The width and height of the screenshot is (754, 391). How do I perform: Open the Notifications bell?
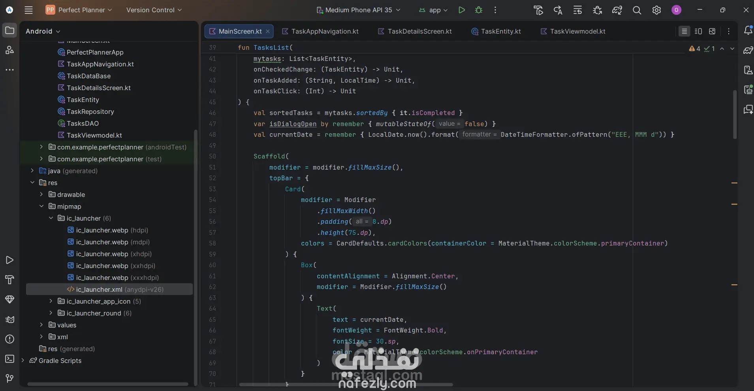748,30
